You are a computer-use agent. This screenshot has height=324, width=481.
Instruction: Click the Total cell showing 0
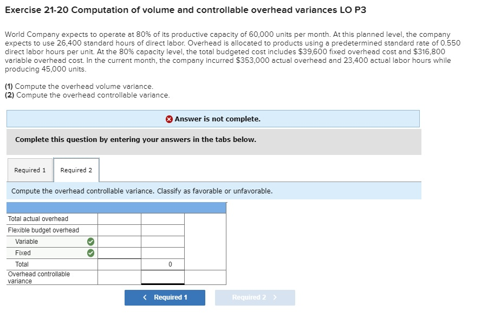click(x=162, y=264)
